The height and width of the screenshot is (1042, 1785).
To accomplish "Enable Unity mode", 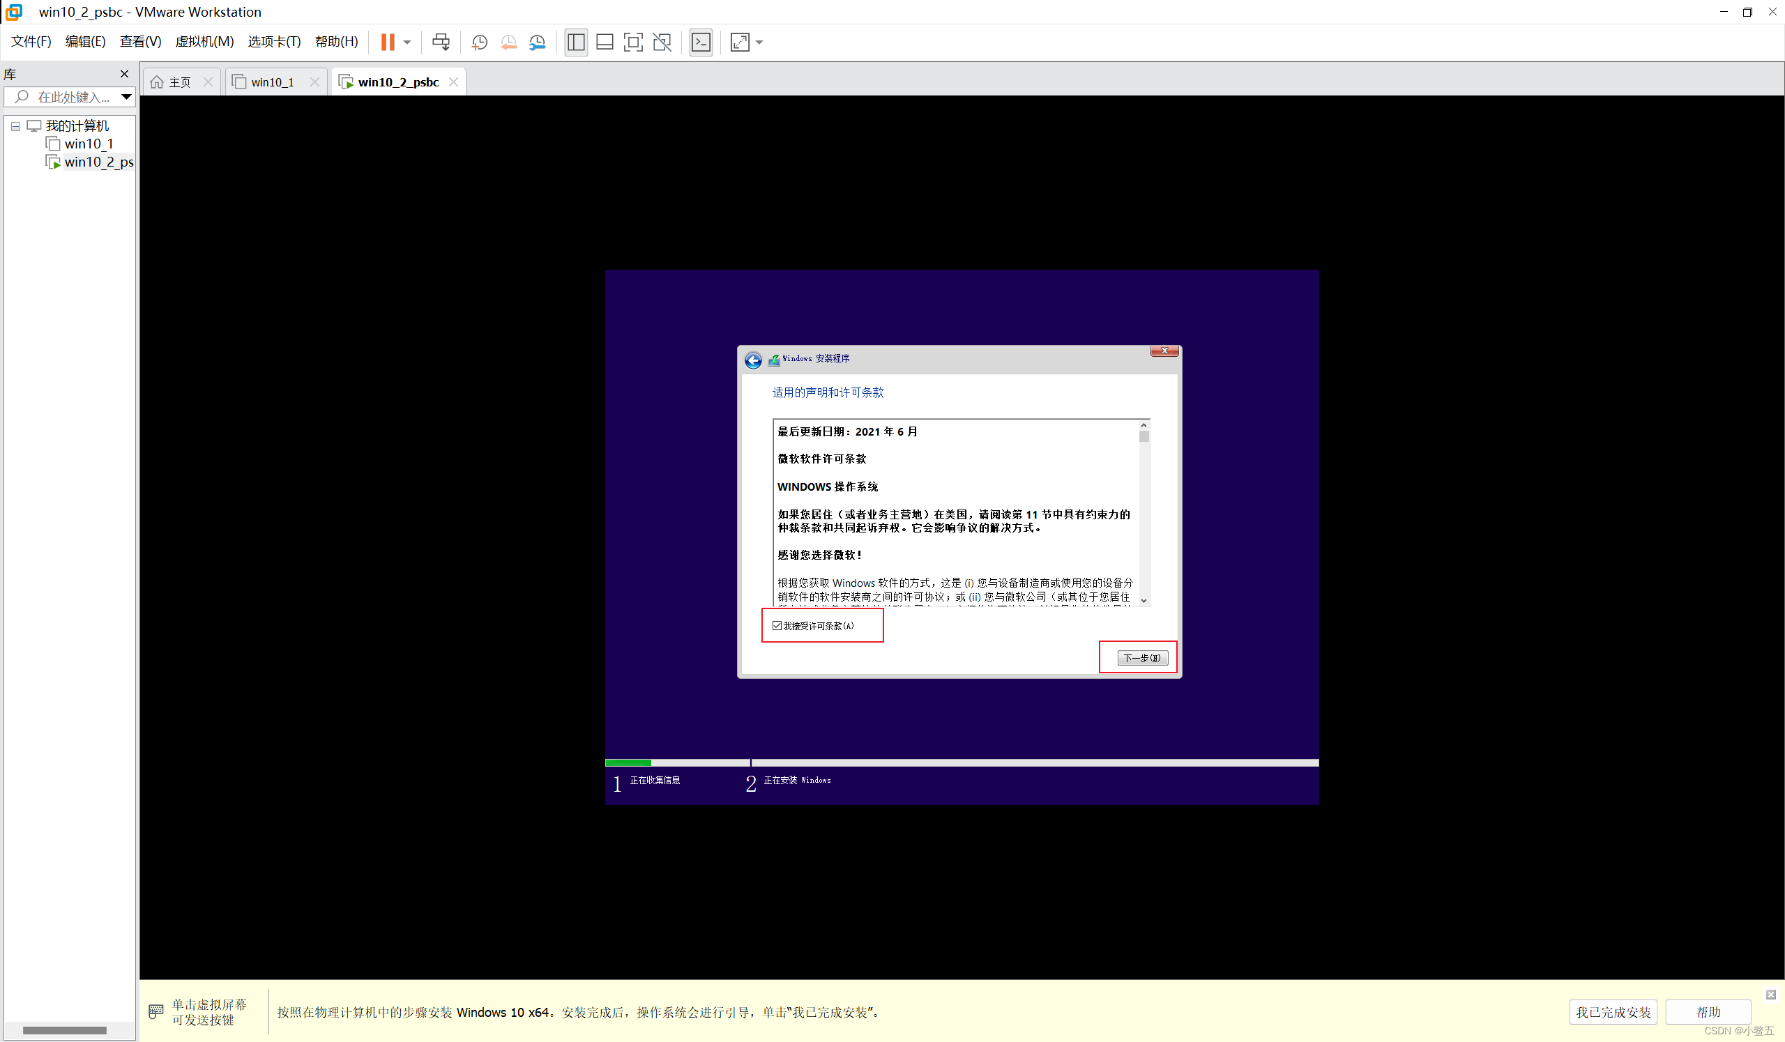I will pos(662,43).
